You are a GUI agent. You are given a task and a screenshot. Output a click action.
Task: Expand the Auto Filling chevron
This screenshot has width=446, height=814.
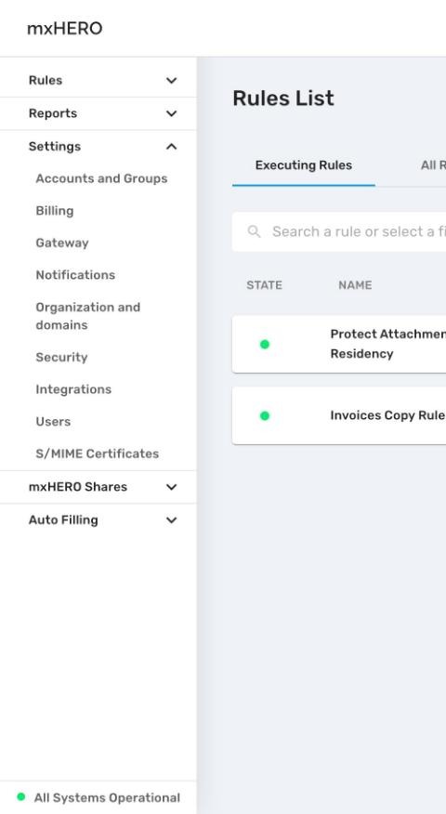tap(171, 520)
